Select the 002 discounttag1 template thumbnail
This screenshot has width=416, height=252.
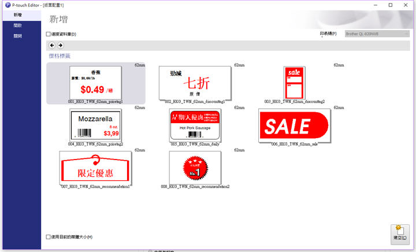pos(195,83)
